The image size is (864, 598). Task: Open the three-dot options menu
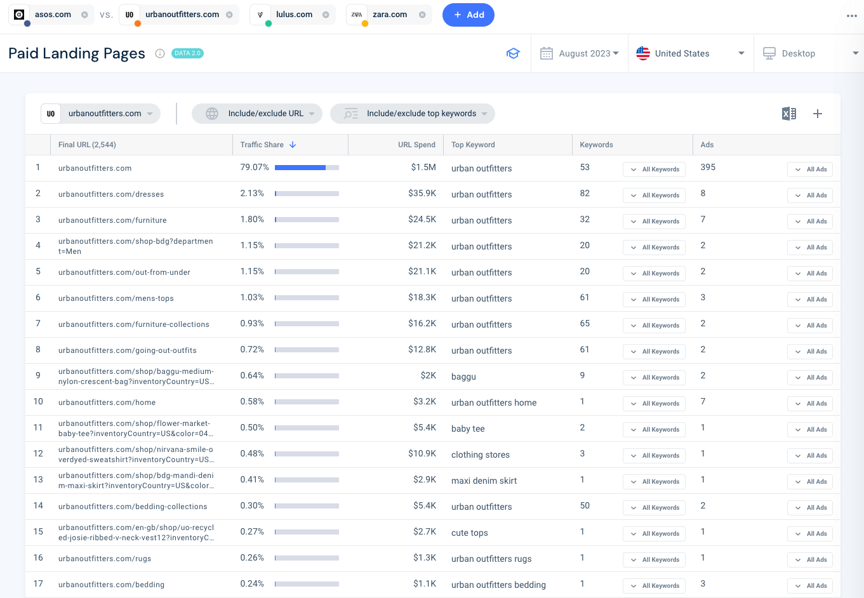pyautogui.click(x=851, y=16)
